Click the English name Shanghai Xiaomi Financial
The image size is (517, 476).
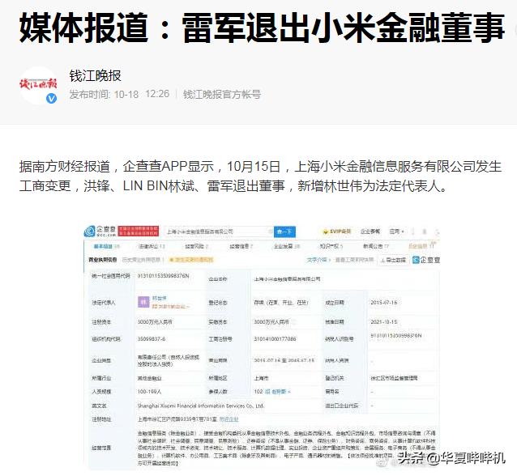(x=201, y=406)
